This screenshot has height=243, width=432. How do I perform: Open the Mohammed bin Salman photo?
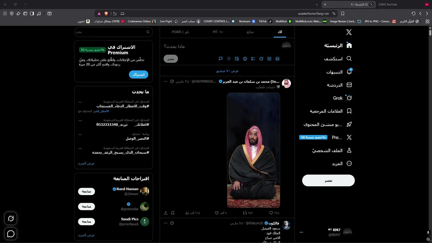(x=253, y=150)
